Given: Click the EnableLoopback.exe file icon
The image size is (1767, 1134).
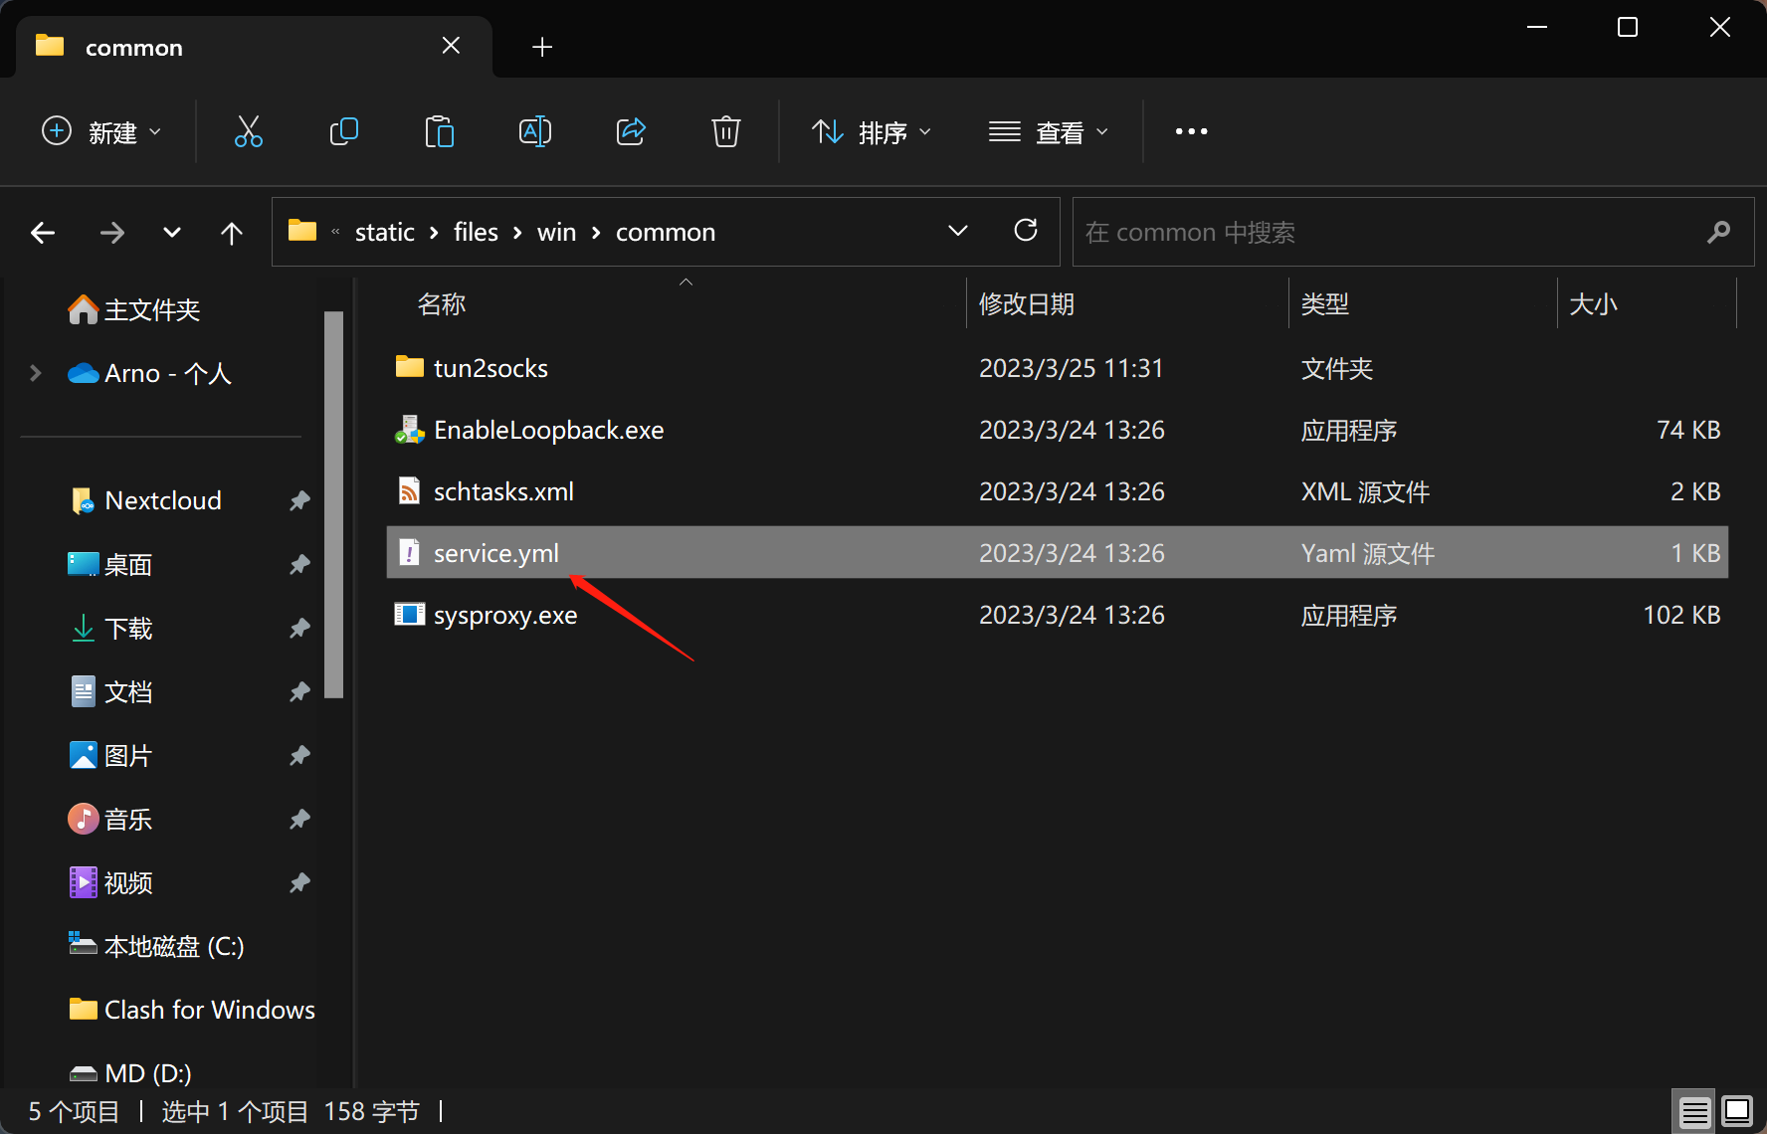Looking at the screenshot, I should coord(409,430).
